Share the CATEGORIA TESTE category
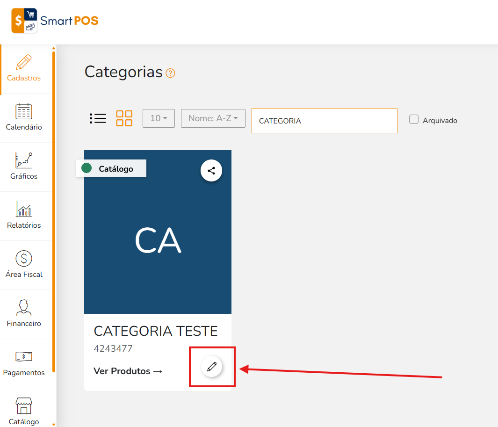Screen dimensions: 498x427 pos(211,171)
